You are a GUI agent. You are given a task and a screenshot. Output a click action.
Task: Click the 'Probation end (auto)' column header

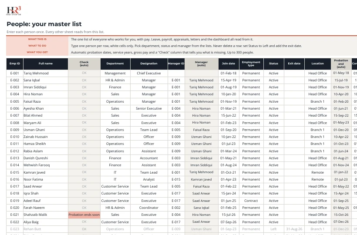coord(341,64)
